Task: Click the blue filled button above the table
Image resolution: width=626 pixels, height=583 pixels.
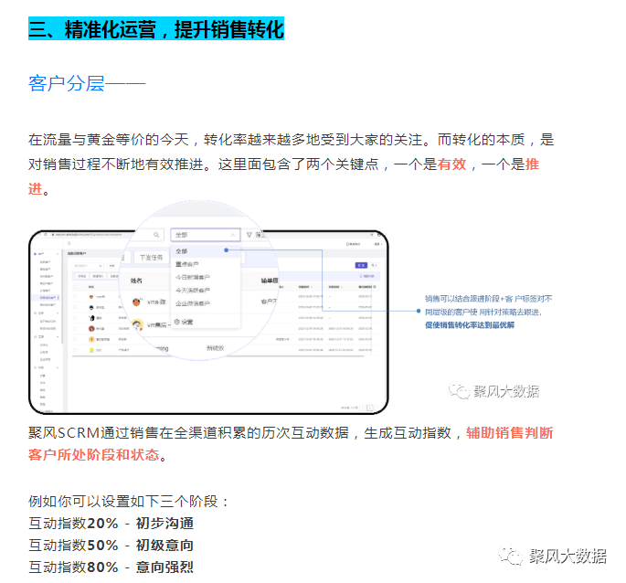Action: click(361, 265)
